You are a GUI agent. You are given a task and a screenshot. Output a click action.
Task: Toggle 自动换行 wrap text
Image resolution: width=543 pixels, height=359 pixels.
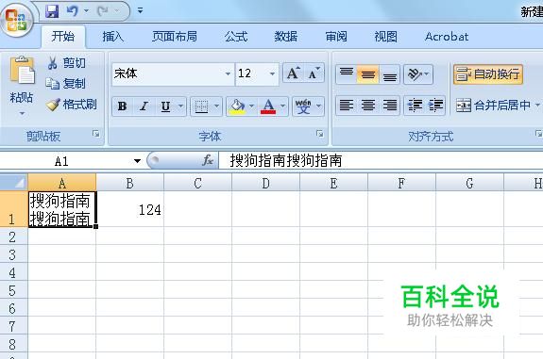(x=488, y=74)
